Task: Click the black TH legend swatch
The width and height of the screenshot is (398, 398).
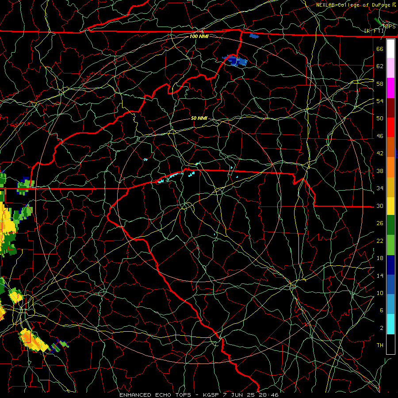Action: click(390, 344)
